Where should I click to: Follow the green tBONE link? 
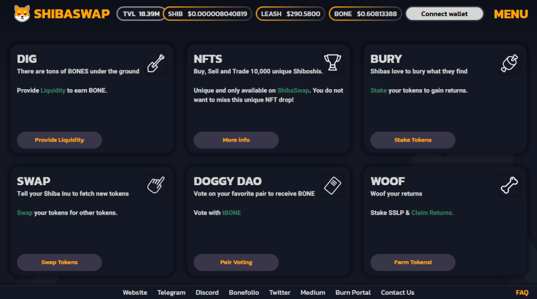[x=231, y=212]
